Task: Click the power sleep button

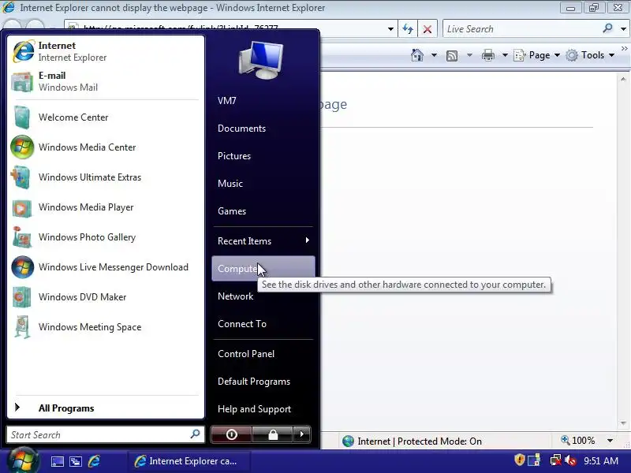Action: 231,434
